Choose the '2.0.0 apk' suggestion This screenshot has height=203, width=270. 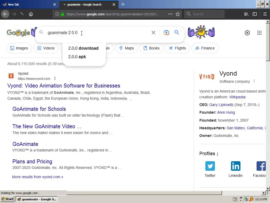click(77, 57)
